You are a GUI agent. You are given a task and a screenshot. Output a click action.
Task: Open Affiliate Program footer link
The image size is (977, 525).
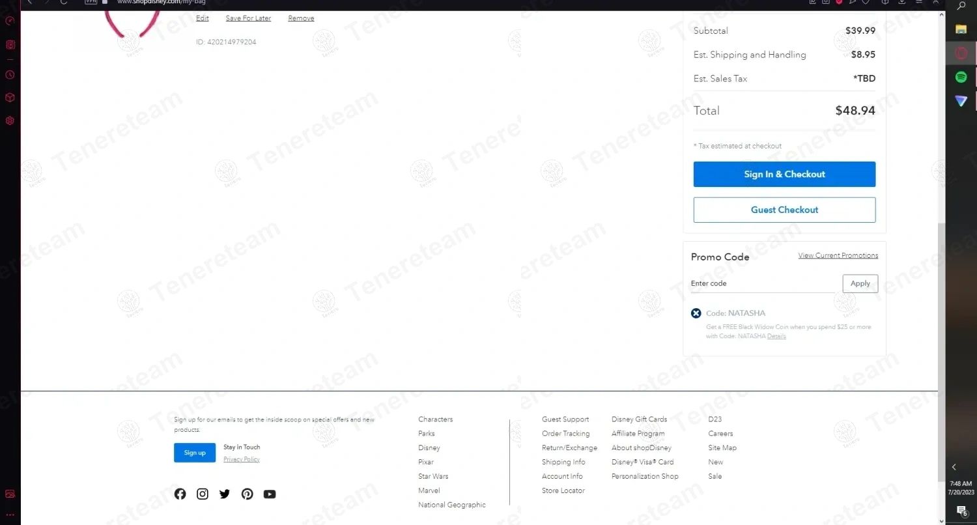click(638, 434)
